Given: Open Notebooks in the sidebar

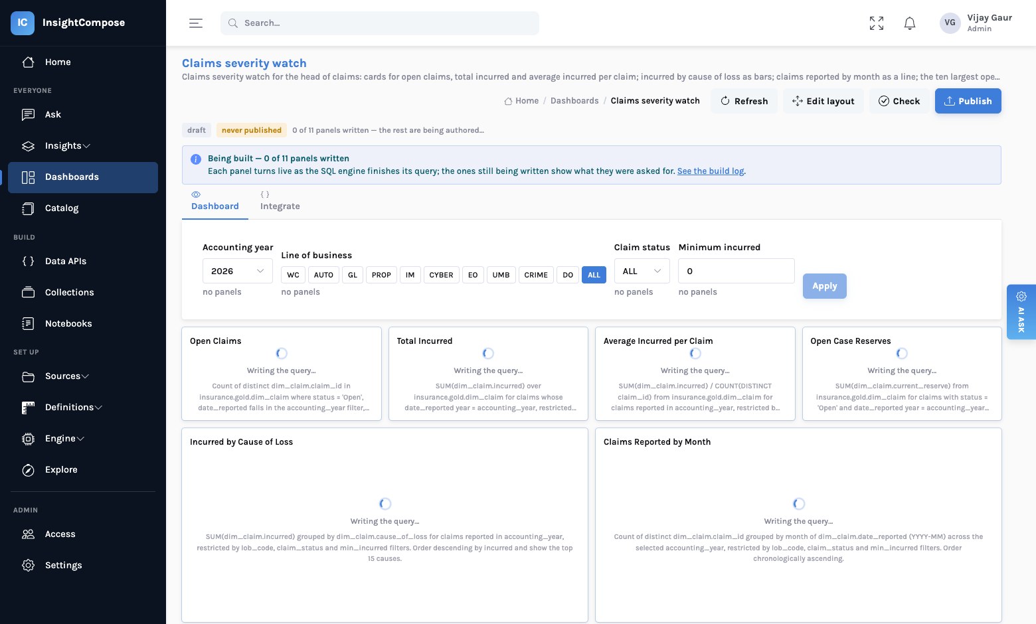Looking at the screenshot, I should (83, 323).
